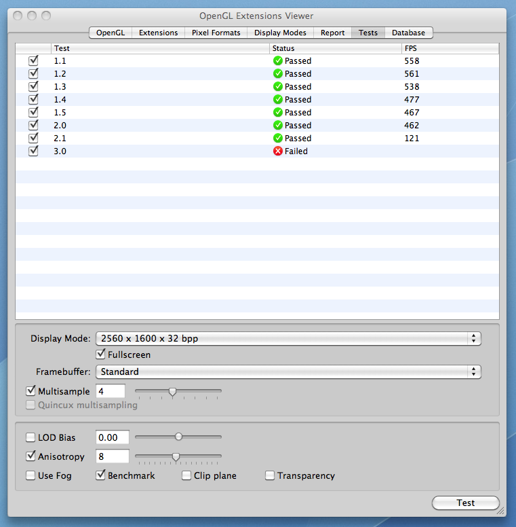Uncheck the test 2.1 checkbox
516x527 pixels.
click(x=33, y=138)
